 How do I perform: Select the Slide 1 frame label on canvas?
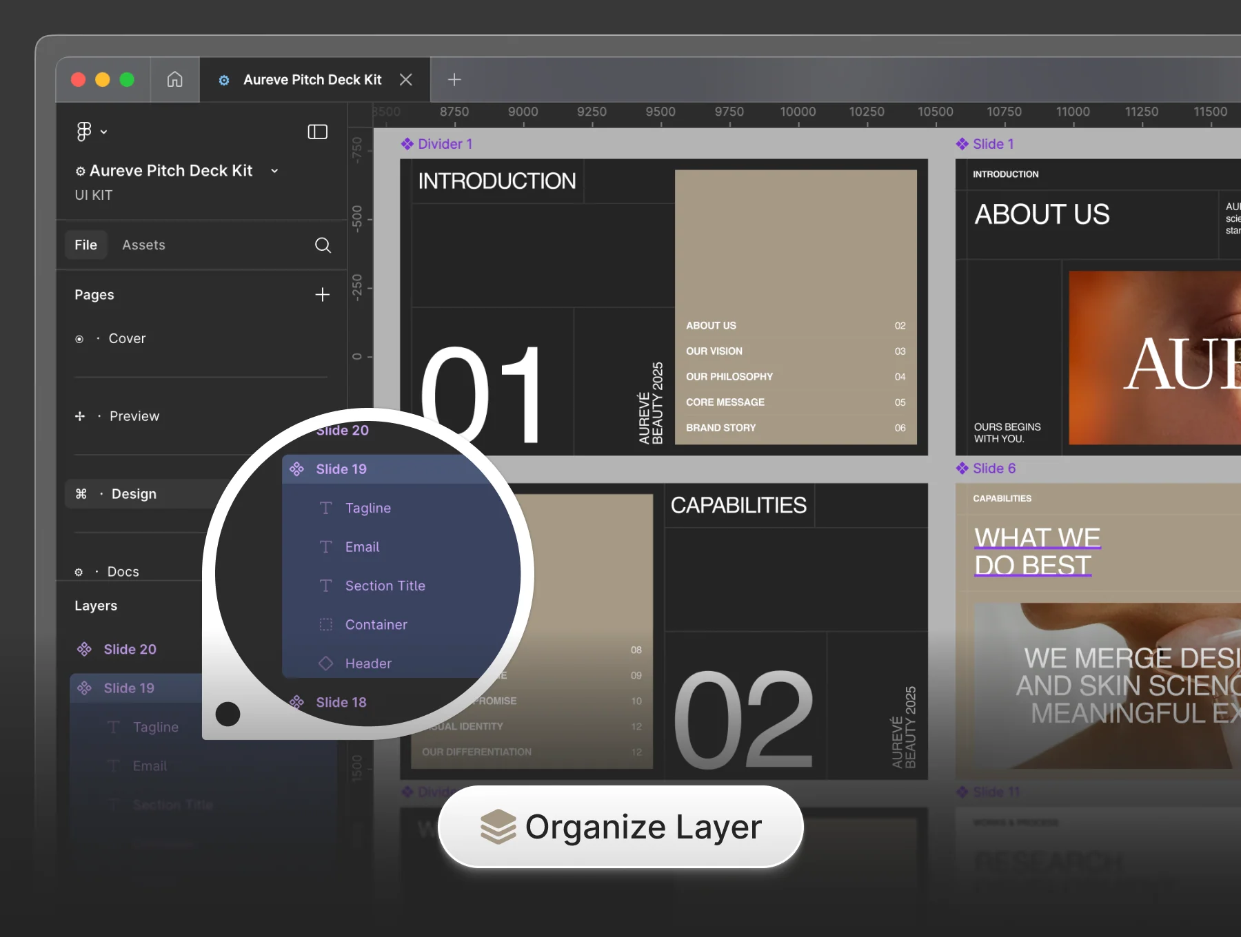pyautogui.click(x=993, y=144)
